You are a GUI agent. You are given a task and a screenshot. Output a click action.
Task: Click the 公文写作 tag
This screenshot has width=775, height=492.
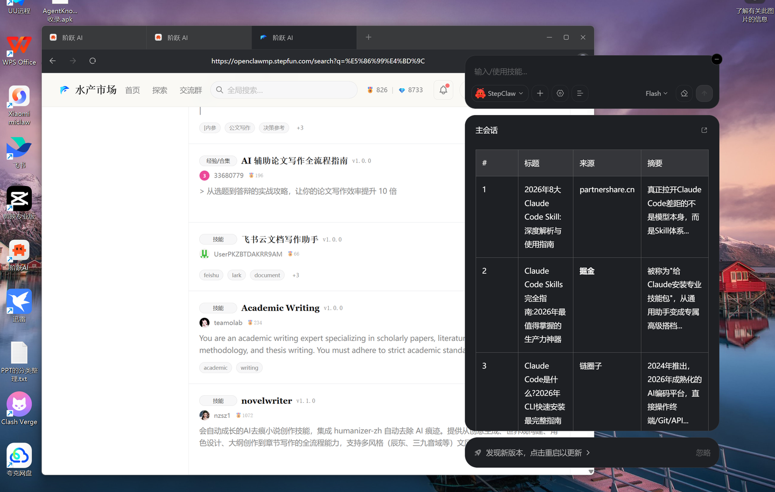pos(239,128)
